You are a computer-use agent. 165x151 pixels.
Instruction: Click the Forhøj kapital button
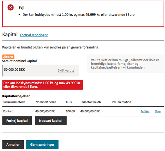pos(17,121)
